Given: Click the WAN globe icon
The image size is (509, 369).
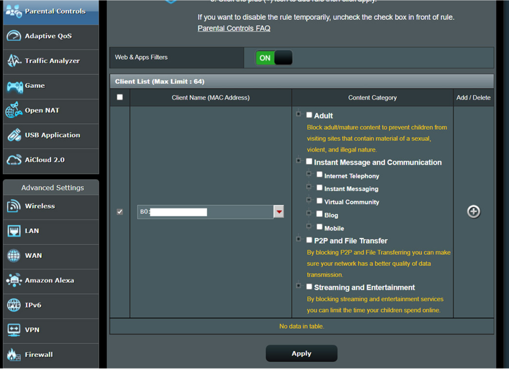Looking at the screenshot, I should pos(13,256).
